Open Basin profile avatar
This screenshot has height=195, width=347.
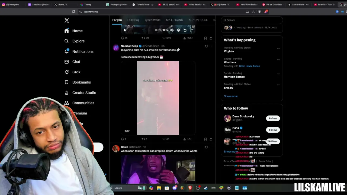116,149
